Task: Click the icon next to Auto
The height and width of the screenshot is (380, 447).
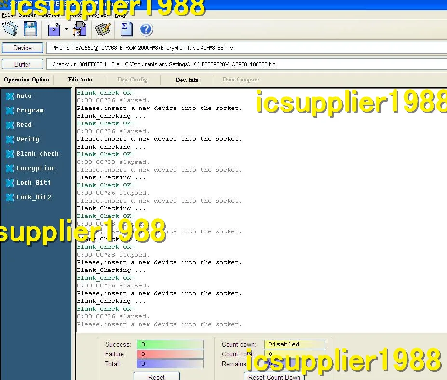Action: (x=10, y=96)
